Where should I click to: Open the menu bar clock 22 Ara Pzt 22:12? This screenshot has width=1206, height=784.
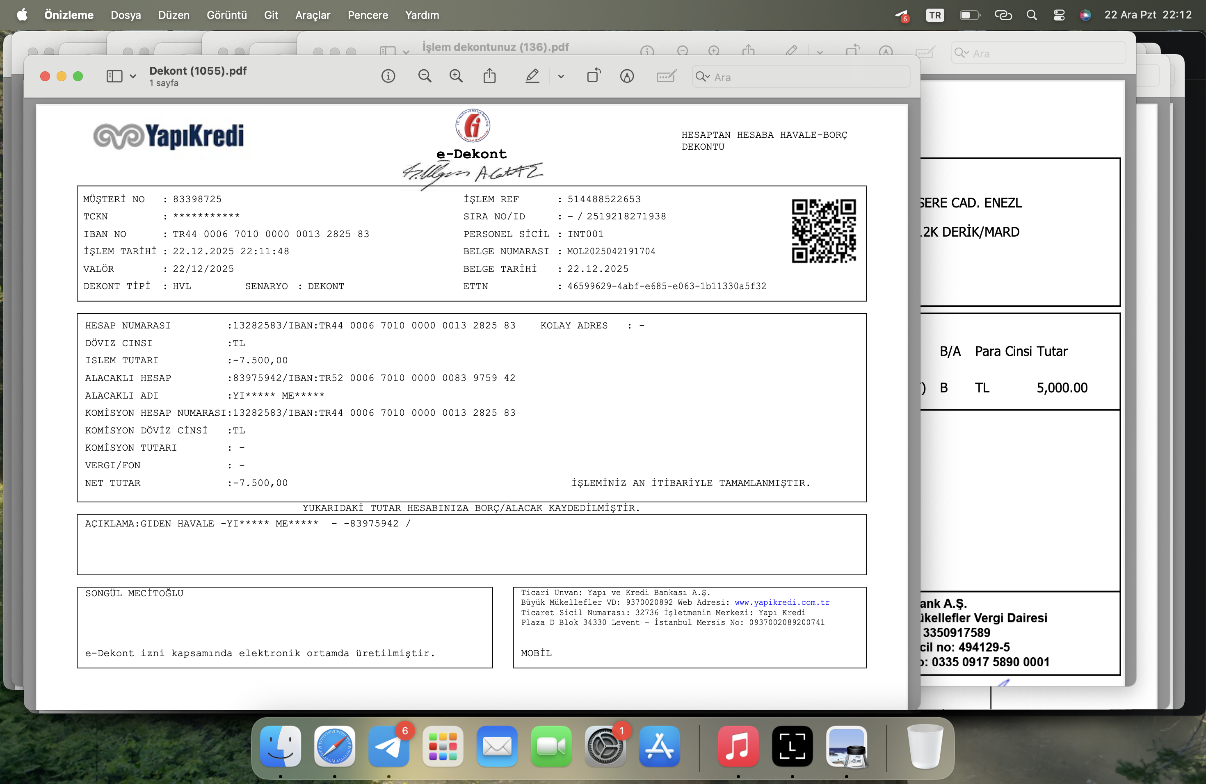(1148, 15)
